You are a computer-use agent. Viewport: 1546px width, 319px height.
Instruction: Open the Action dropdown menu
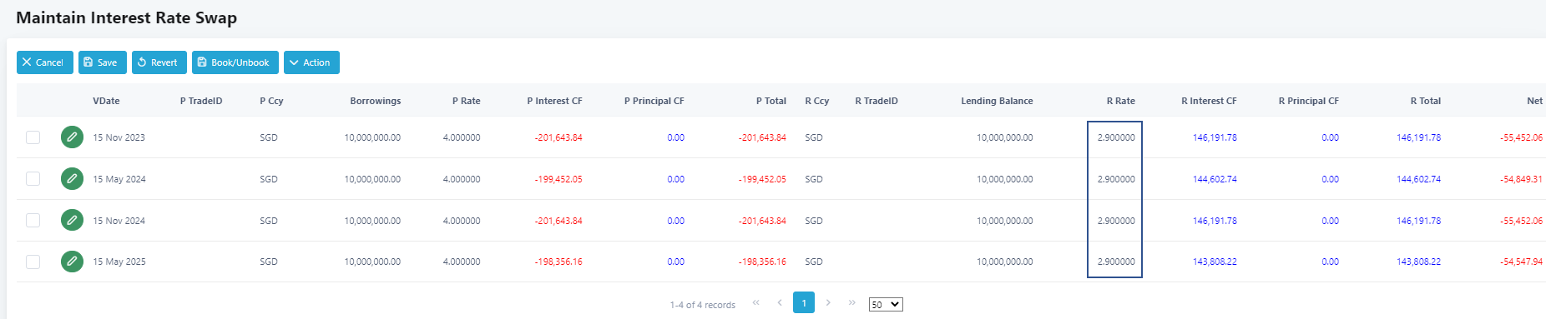coord(311,62)
